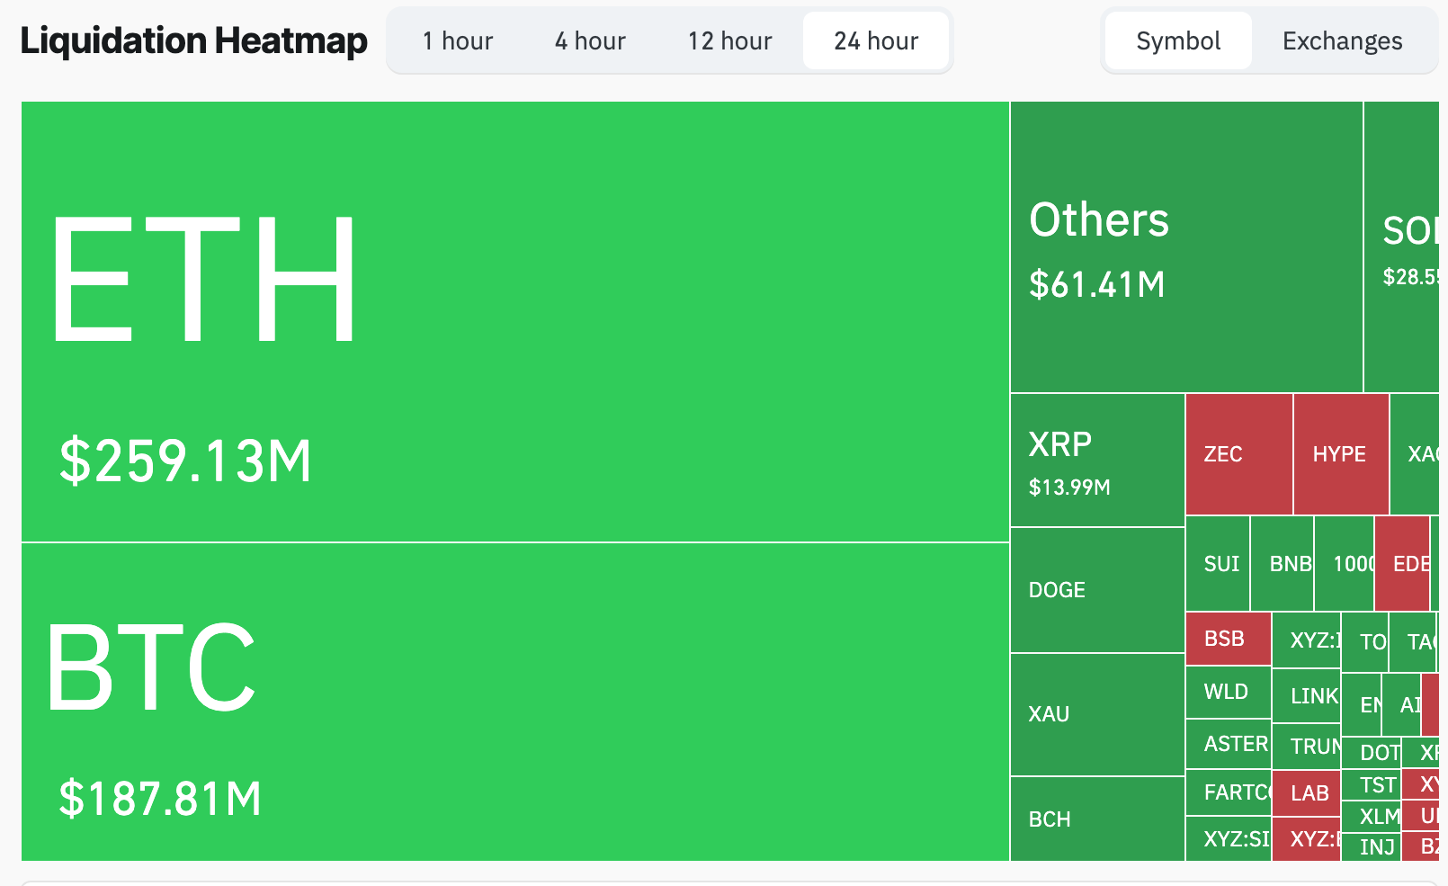This screenshot has width=1448, height=886.
Task: Open the WLD heatmap tile
Action: 1229,692
